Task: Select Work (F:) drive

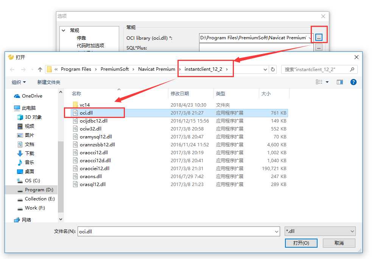Action: 31,208
